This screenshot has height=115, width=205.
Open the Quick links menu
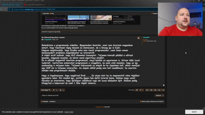pos(45,13)
